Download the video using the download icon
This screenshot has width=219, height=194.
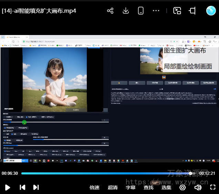(x=126, y=11)
